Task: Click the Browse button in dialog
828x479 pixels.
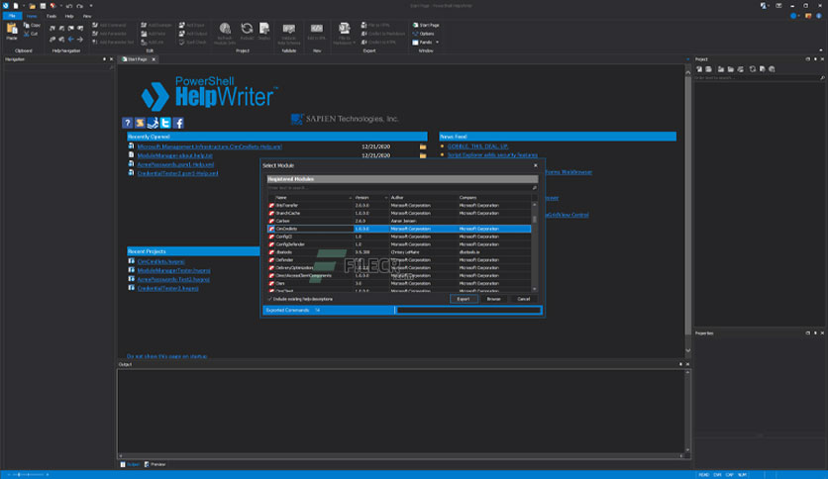Action: pyautogui.click(x=494, y=299)
